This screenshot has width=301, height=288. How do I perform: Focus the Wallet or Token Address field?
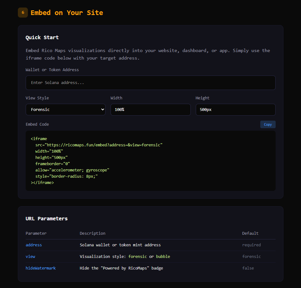tap(150, 83)
